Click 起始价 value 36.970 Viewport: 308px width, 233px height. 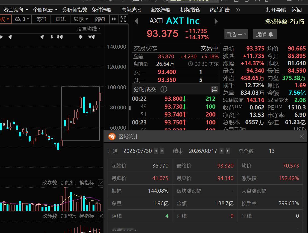[160, 166]
